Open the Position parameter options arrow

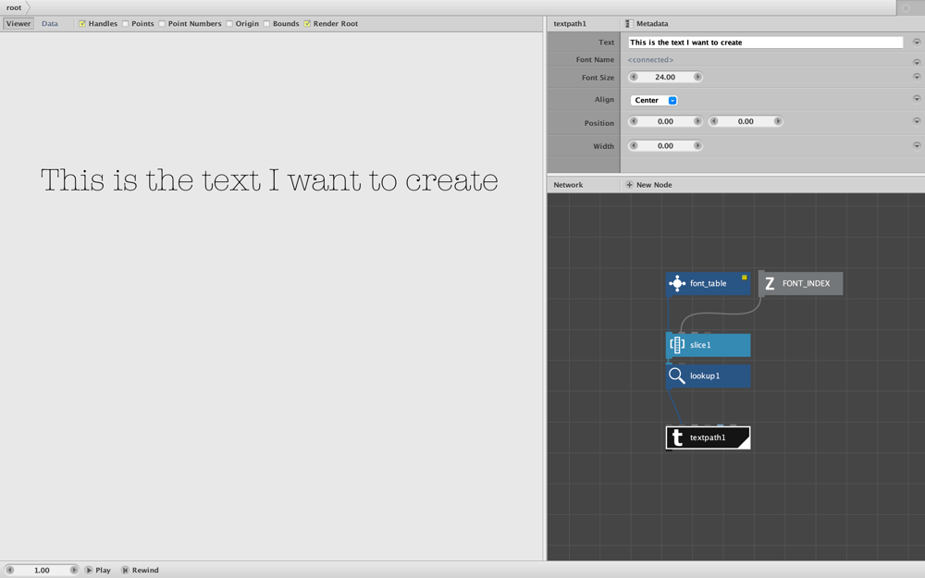(916, 121)
